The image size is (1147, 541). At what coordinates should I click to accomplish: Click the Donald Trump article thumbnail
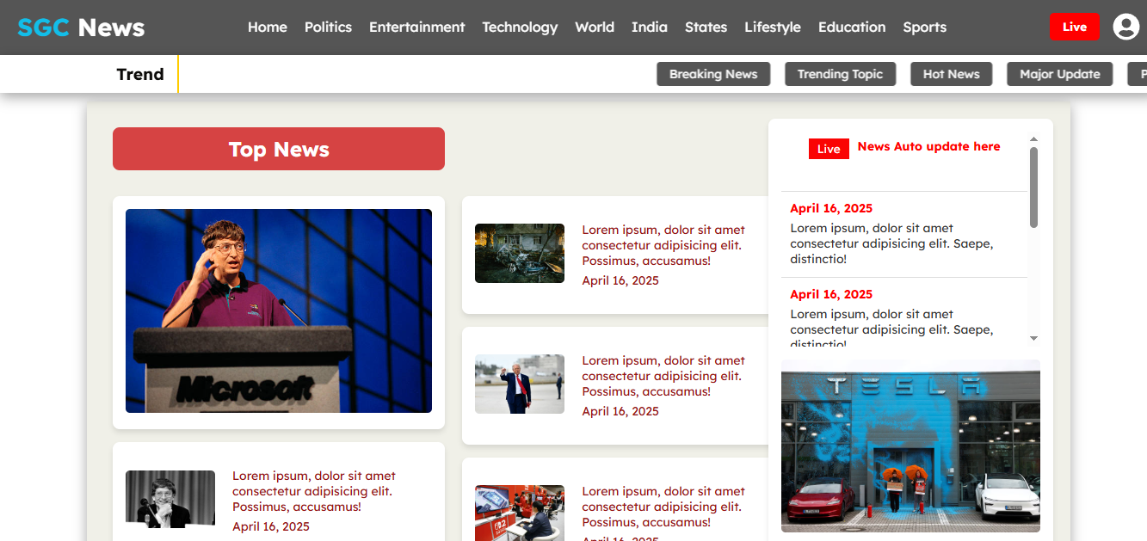click(520, 384)
